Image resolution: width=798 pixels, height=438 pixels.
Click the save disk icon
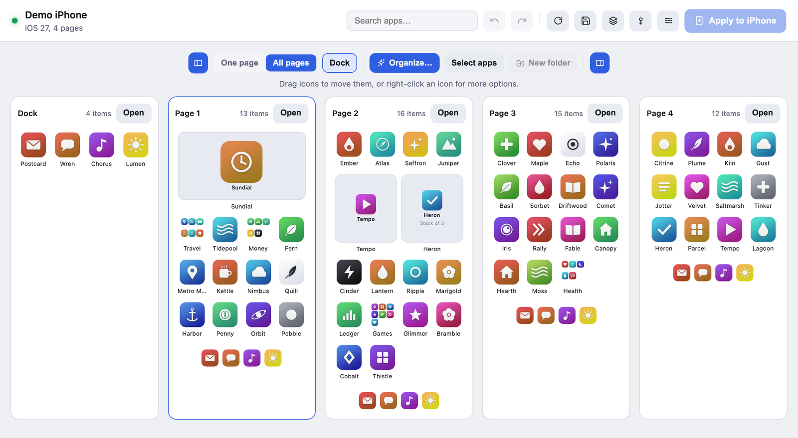pos(586,21)
